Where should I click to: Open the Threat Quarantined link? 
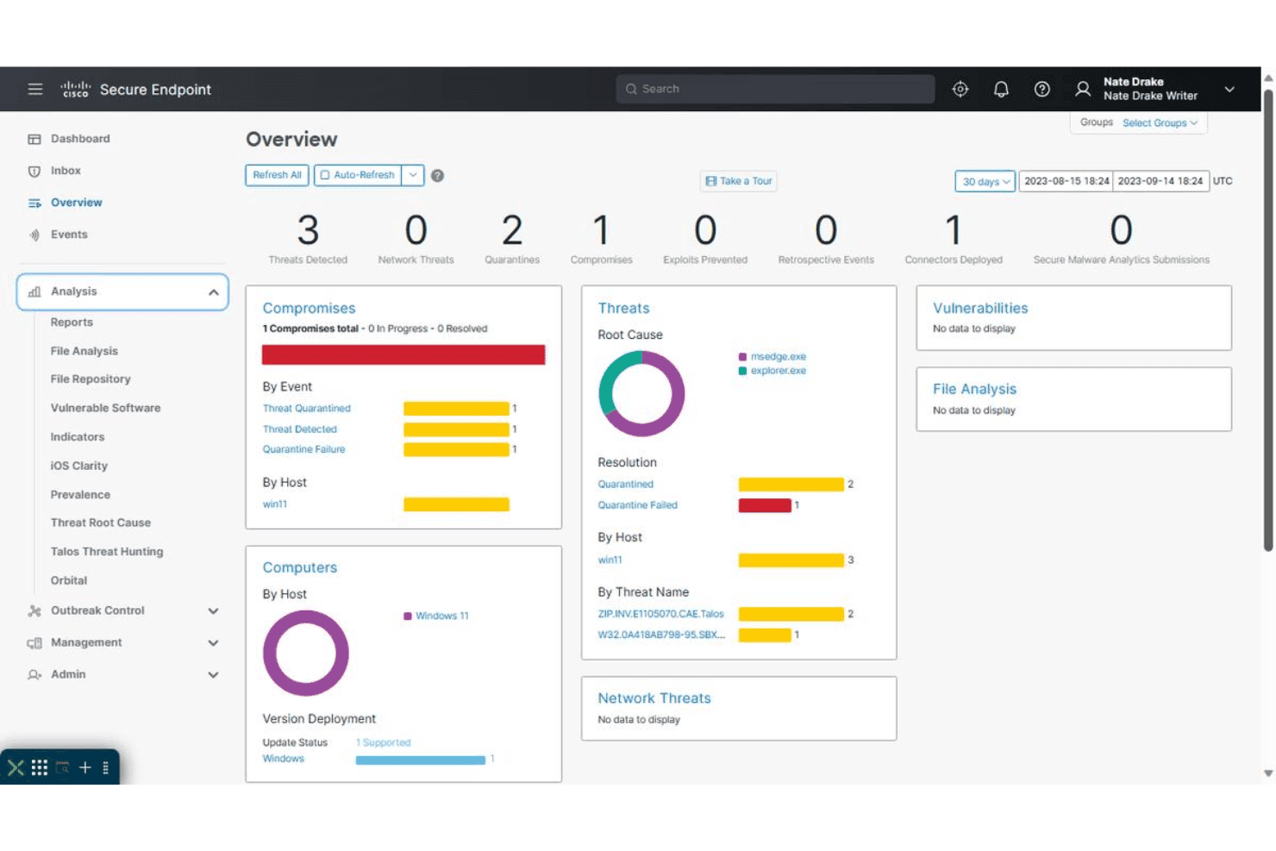(x=307, y=409)
